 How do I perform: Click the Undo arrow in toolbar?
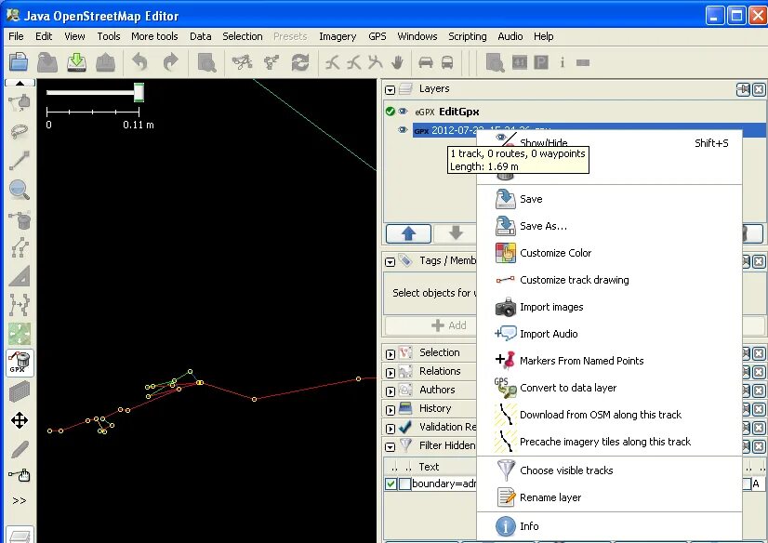[139, 62]
